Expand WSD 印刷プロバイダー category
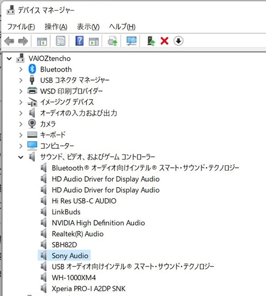The image size is (266, 296). pyautogui.click(x=21, y=91)
